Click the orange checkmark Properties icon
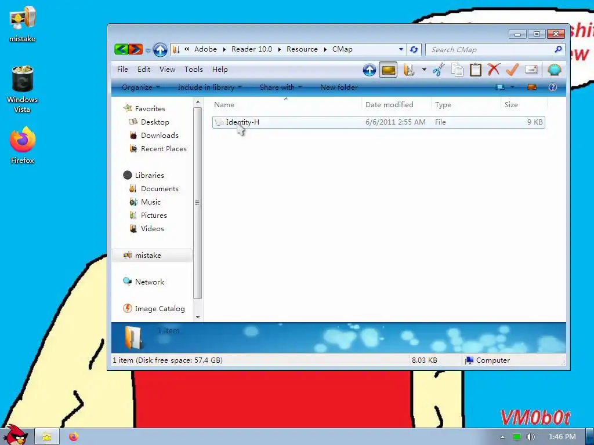 point(512,70)
